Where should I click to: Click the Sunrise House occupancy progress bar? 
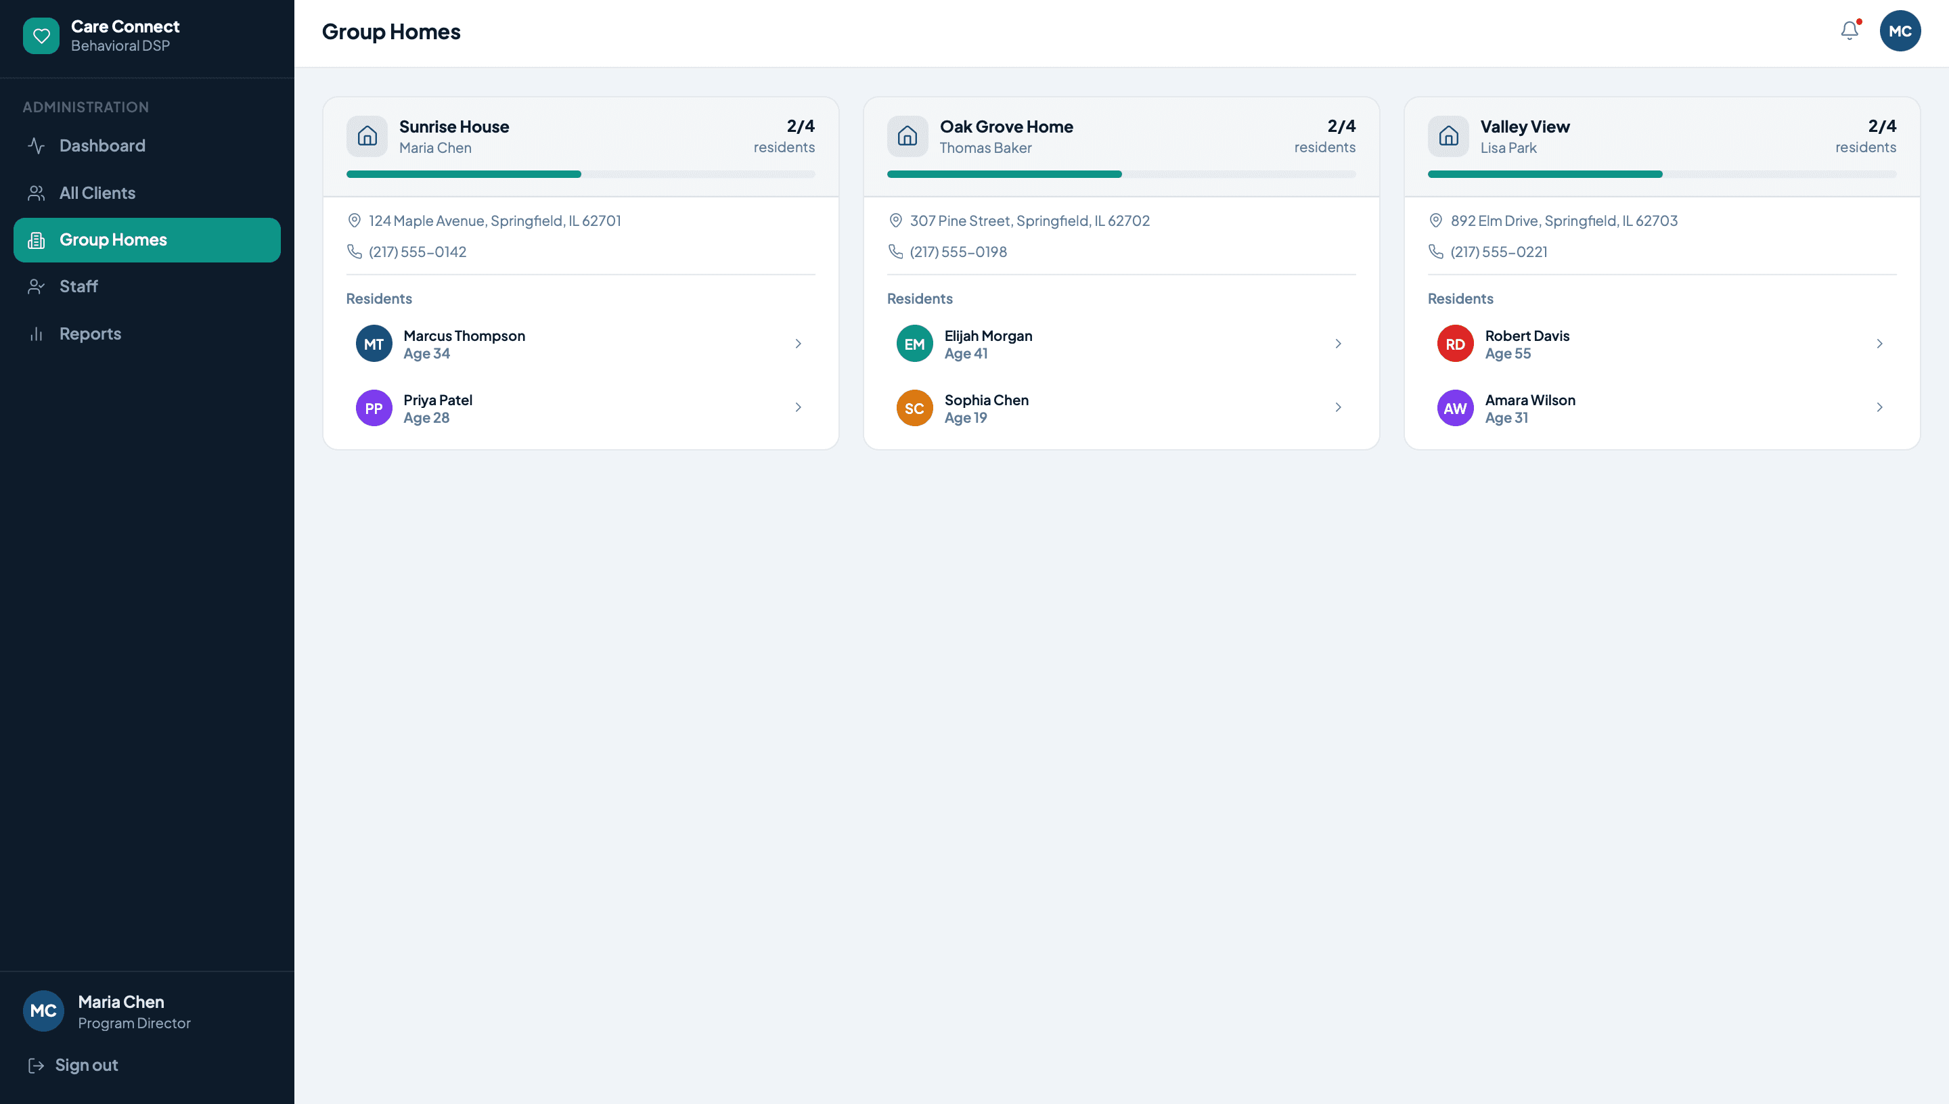click(x=581, y=175)
